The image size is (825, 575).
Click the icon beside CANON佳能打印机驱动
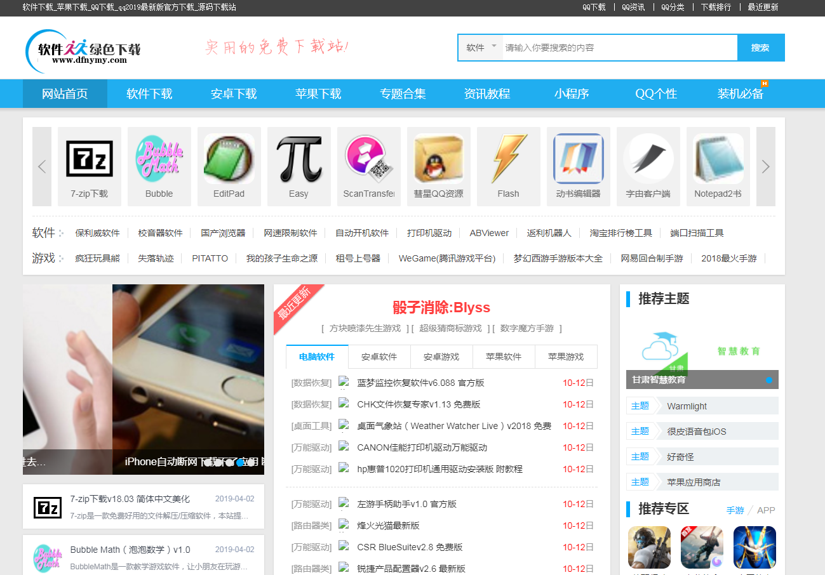(x=344, y=447)
